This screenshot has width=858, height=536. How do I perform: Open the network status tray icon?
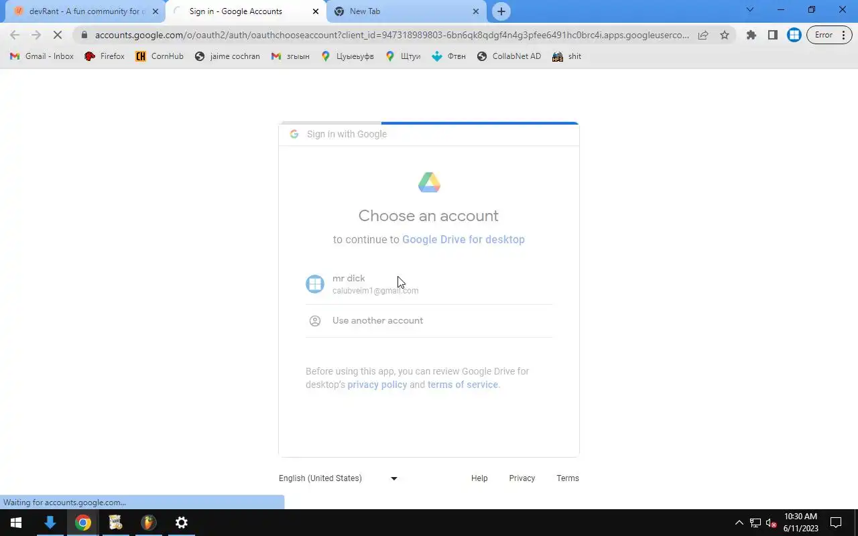tap(755, 523)
